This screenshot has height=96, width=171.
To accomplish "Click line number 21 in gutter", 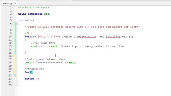I will point(10,72).
